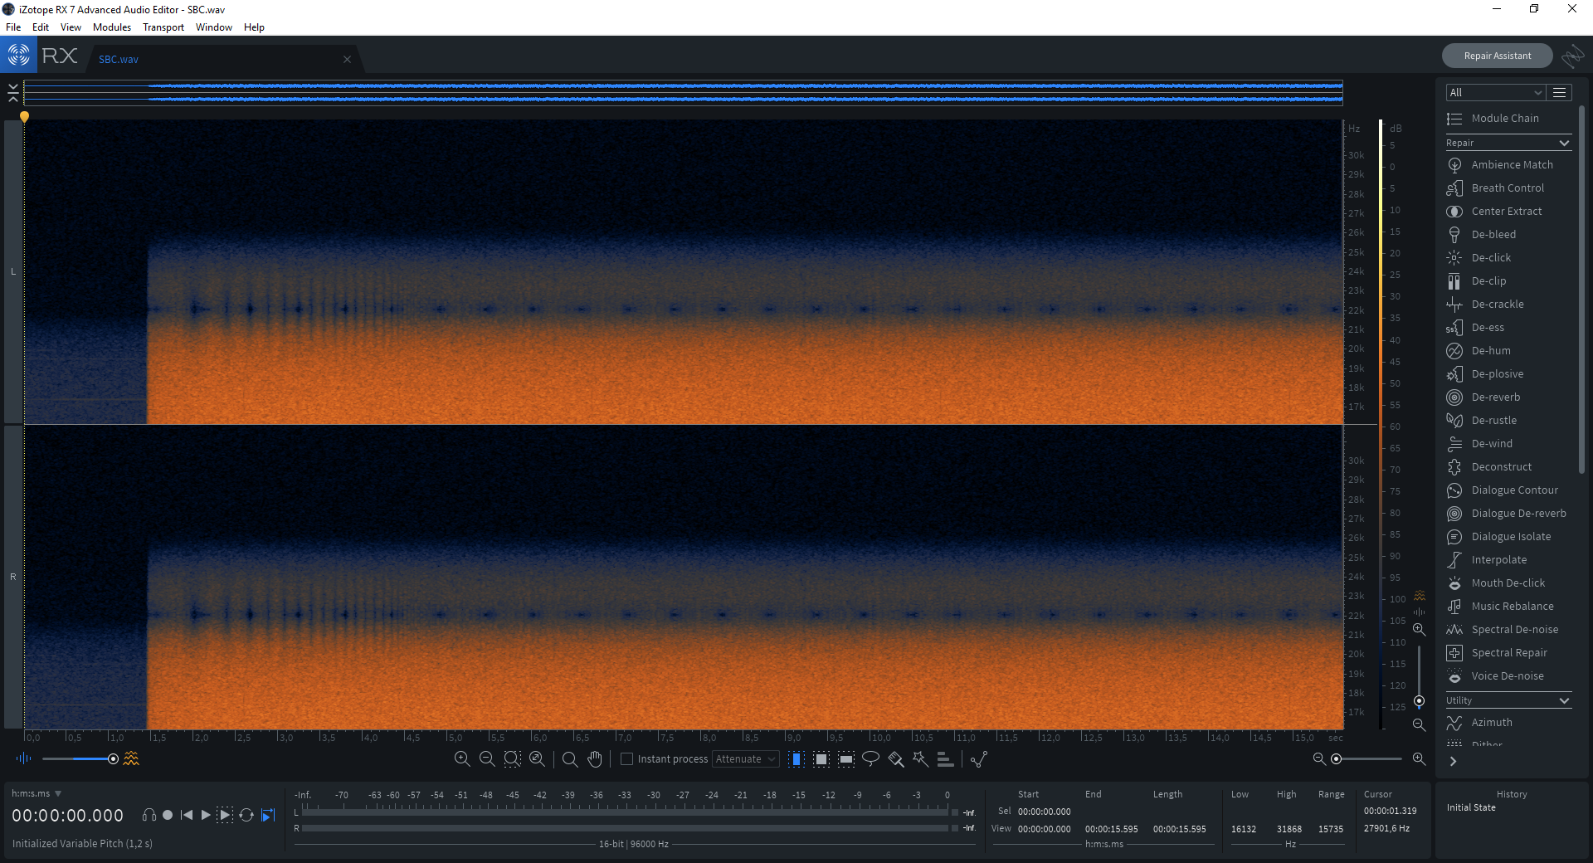The width and height of the screenshot is (1593, 863).
Task: Open the Find similar event tool
Action: click(979, 758)
